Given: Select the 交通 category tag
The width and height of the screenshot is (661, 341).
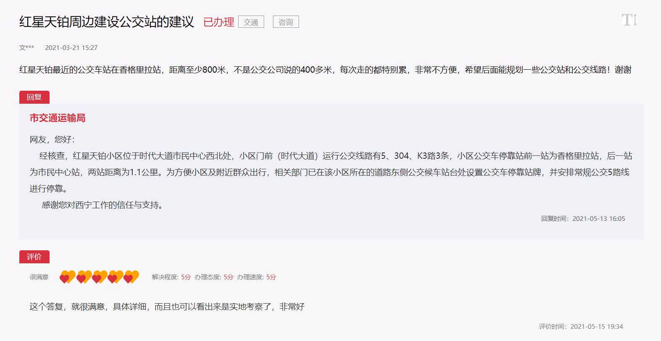Looking at the screenshot, I should pos(251,22).
